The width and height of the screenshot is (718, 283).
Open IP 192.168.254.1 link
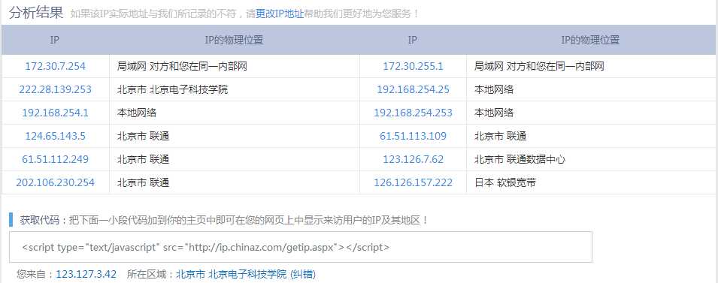tap(55, 113)
